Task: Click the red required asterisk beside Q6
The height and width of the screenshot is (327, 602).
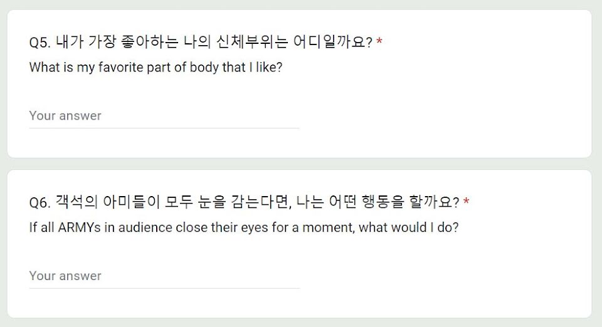Action: pos(466,201)
